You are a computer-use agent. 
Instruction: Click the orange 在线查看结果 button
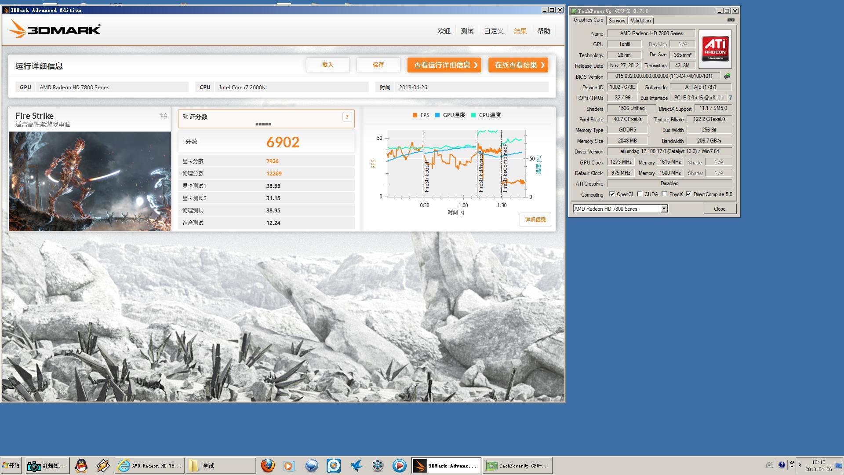(518, 65)
